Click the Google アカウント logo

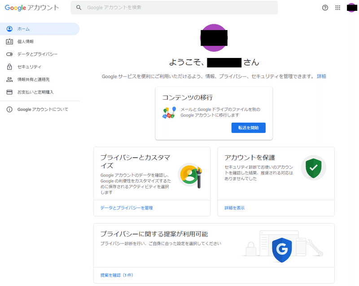click(x=32, y=8)
